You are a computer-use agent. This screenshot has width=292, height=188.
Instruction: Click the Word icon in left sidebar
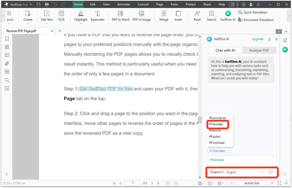point(7,72)
